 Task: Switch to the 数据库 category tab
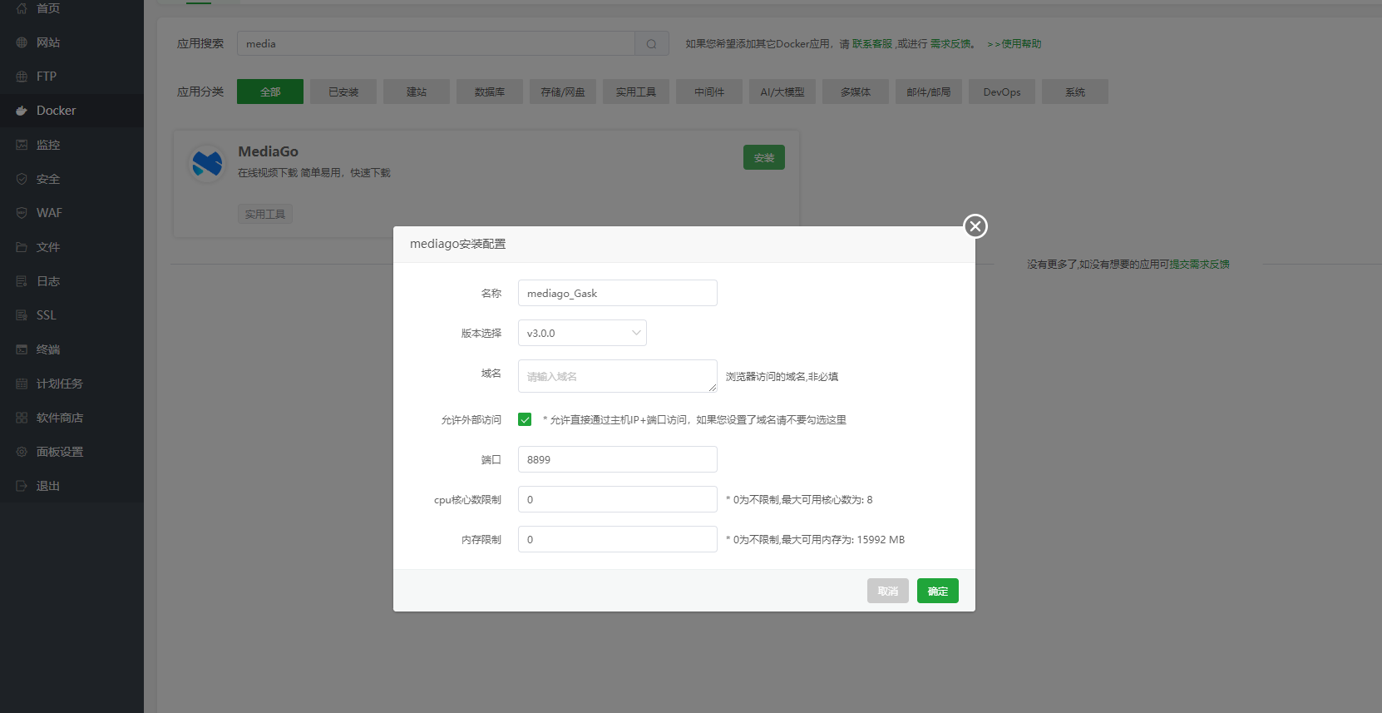click(490, 92)
